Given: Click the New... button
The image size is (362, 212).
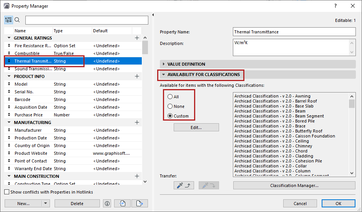Looking at the screenshot, I should coord(23,204).
